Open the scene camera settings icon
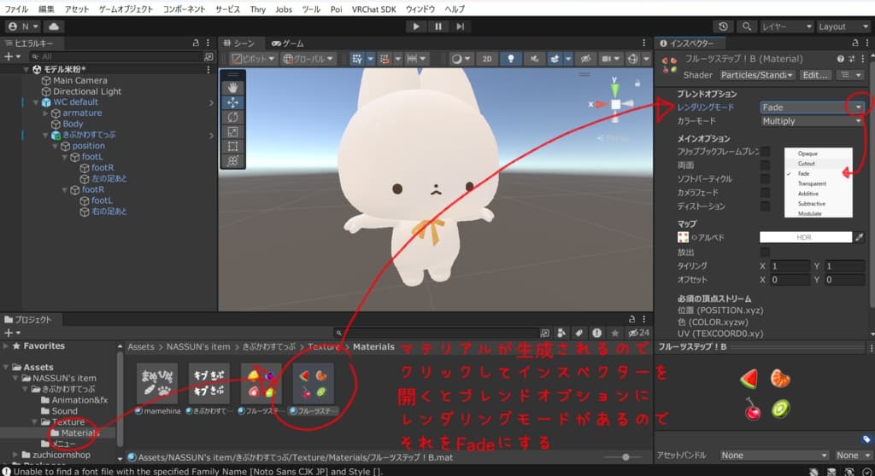 [608, 59]
